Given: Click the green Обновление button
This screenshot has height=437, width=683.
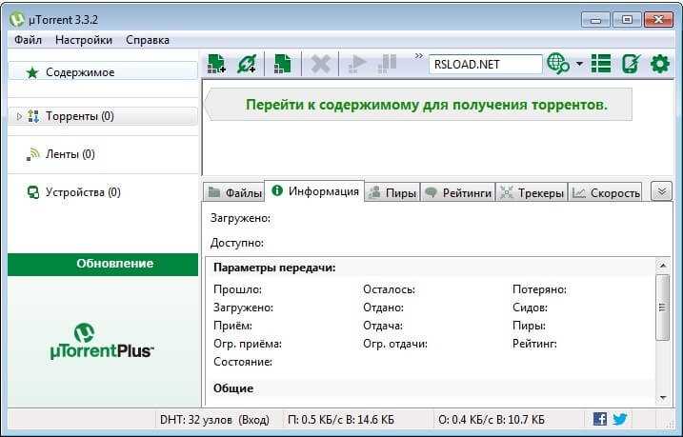Looking at the screenshot, I should pos(103,265).
